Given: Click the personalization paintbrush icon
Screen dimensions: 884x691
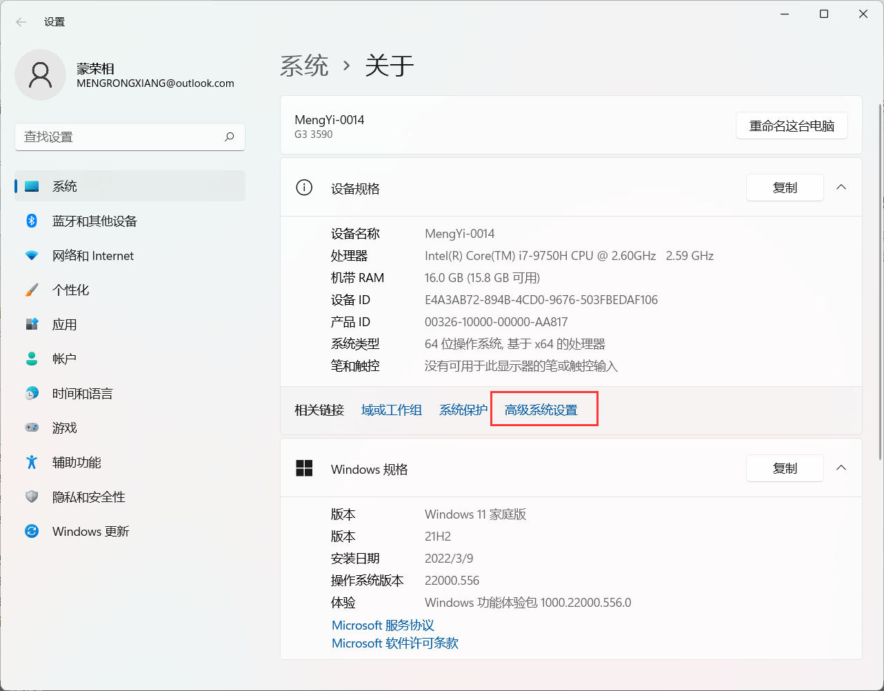Looking at the screenshot, I should [32, 290].
